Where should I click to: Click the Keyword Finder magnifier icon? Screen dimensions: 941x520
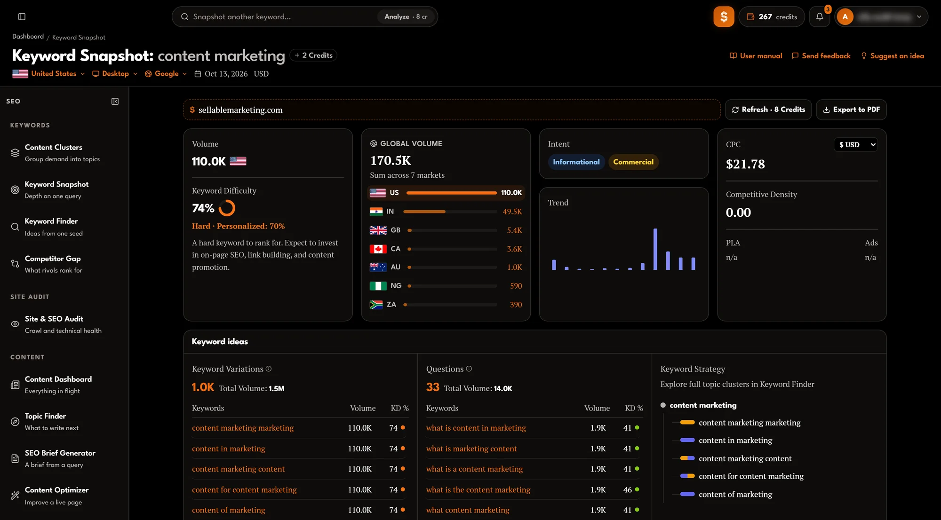pyautogui.click(x=15, y=227)
